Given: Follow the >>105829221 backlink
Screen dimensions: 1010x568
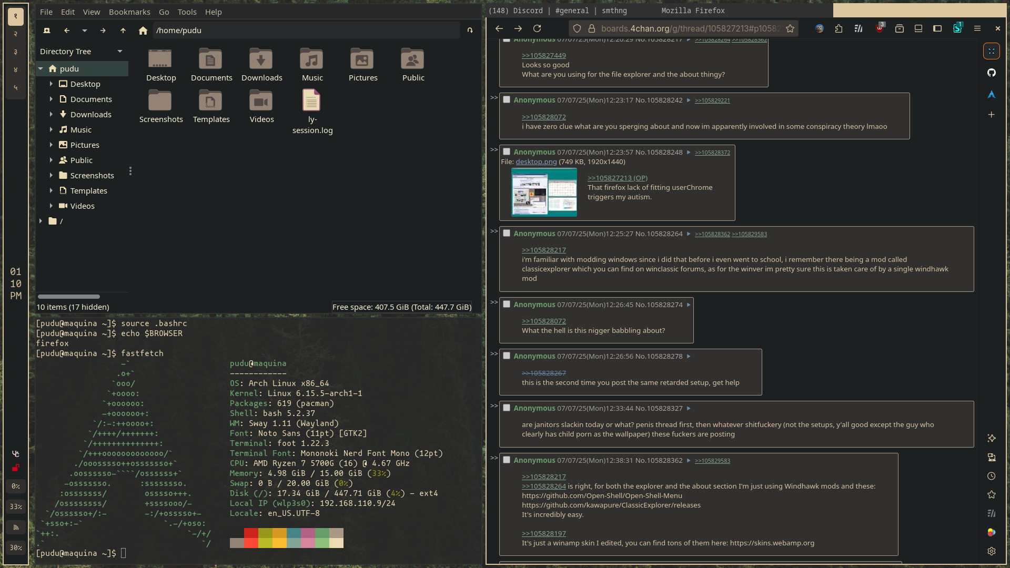Looking at the screenshot, I should [x=712, y=100].
